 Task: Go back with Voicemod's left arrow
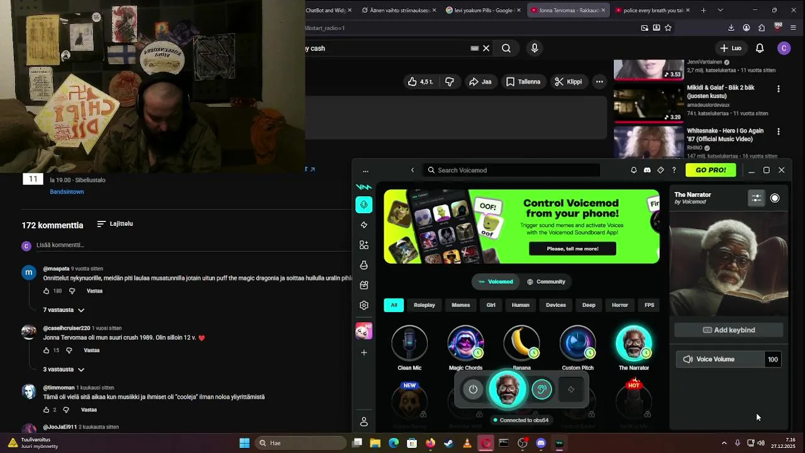pos(413,170)
